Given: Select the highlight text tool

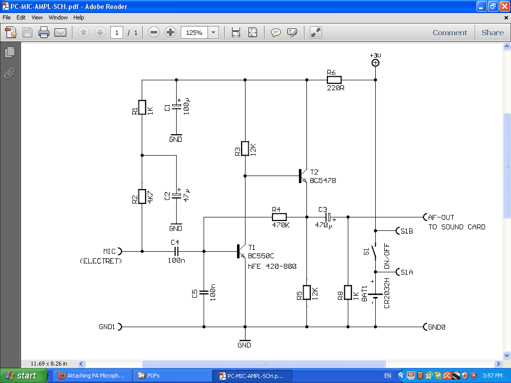Looking at the screenshot, I should pos(292,32).
